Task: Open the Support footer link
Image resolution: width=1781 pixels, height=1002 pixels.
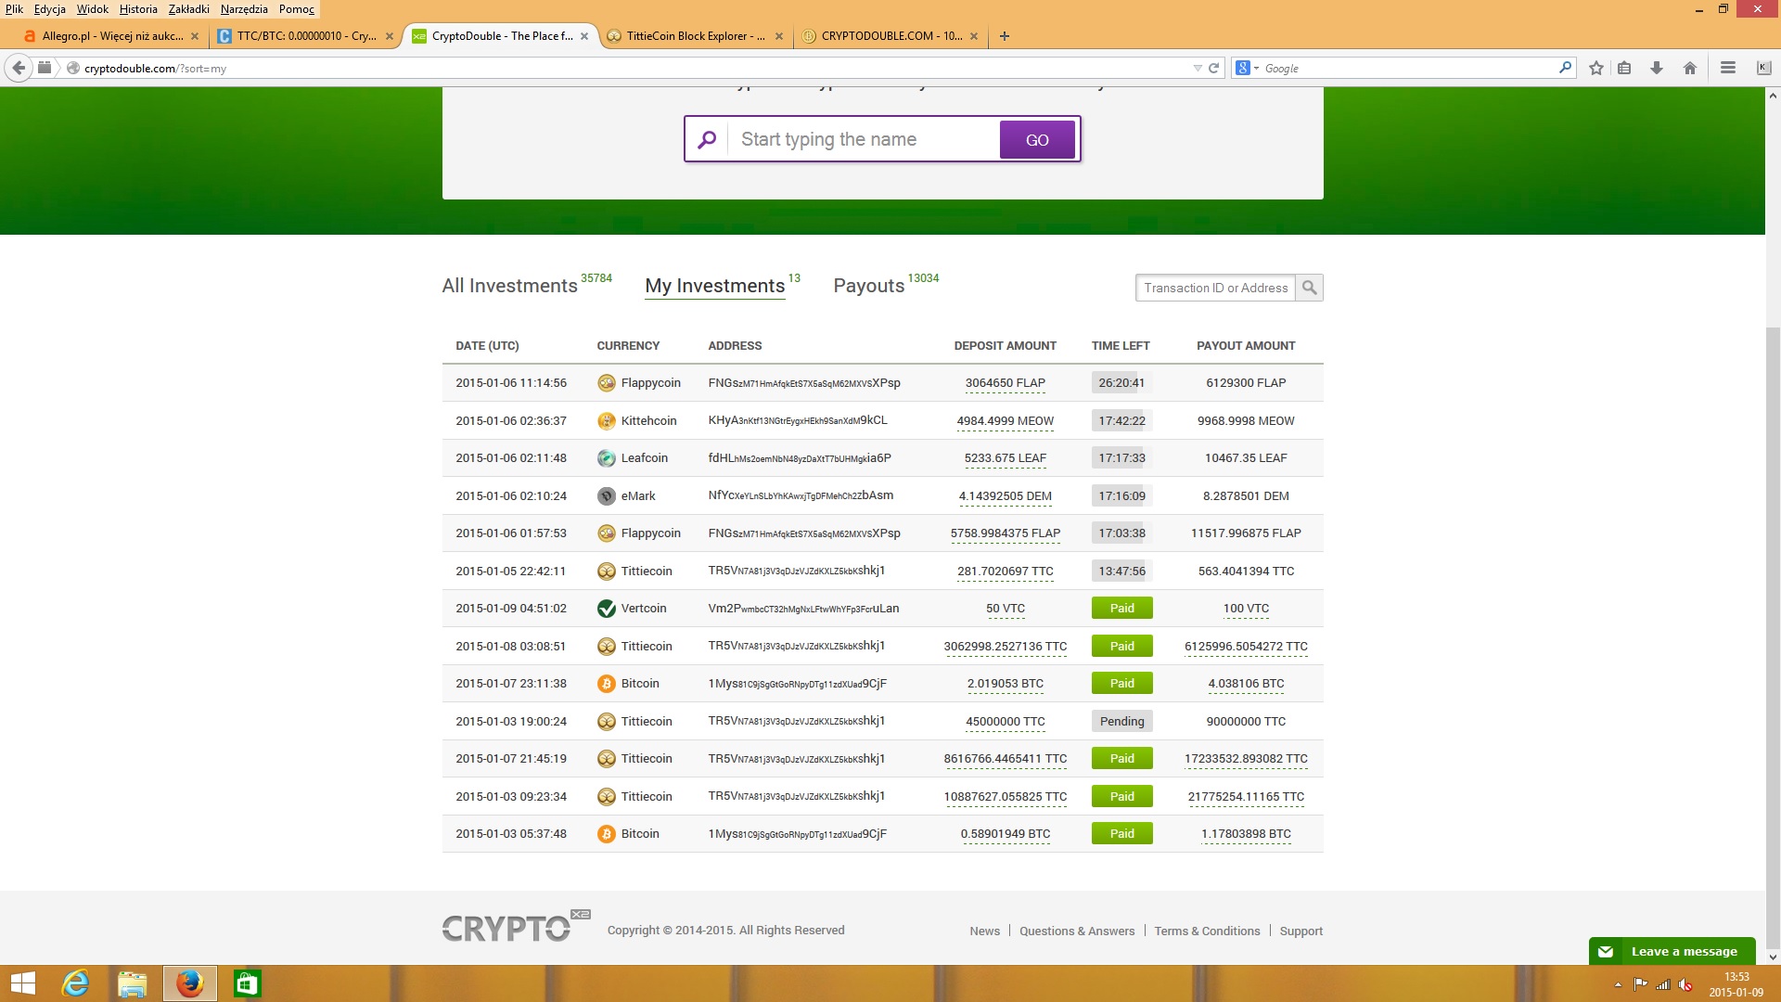Action: click(x=1301, y=931)
